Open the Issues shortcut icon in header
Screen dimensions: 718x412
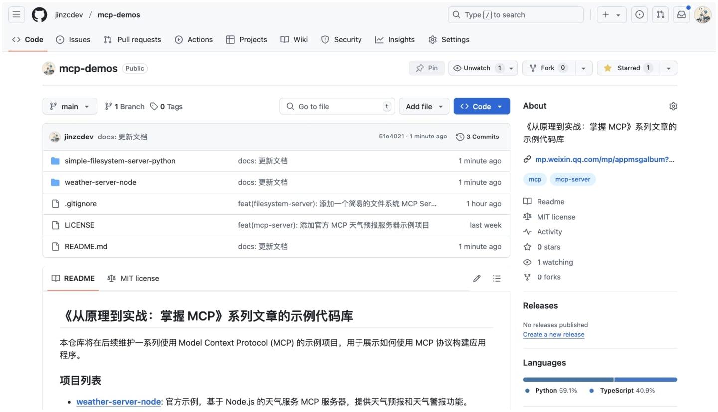click(639, 15)
